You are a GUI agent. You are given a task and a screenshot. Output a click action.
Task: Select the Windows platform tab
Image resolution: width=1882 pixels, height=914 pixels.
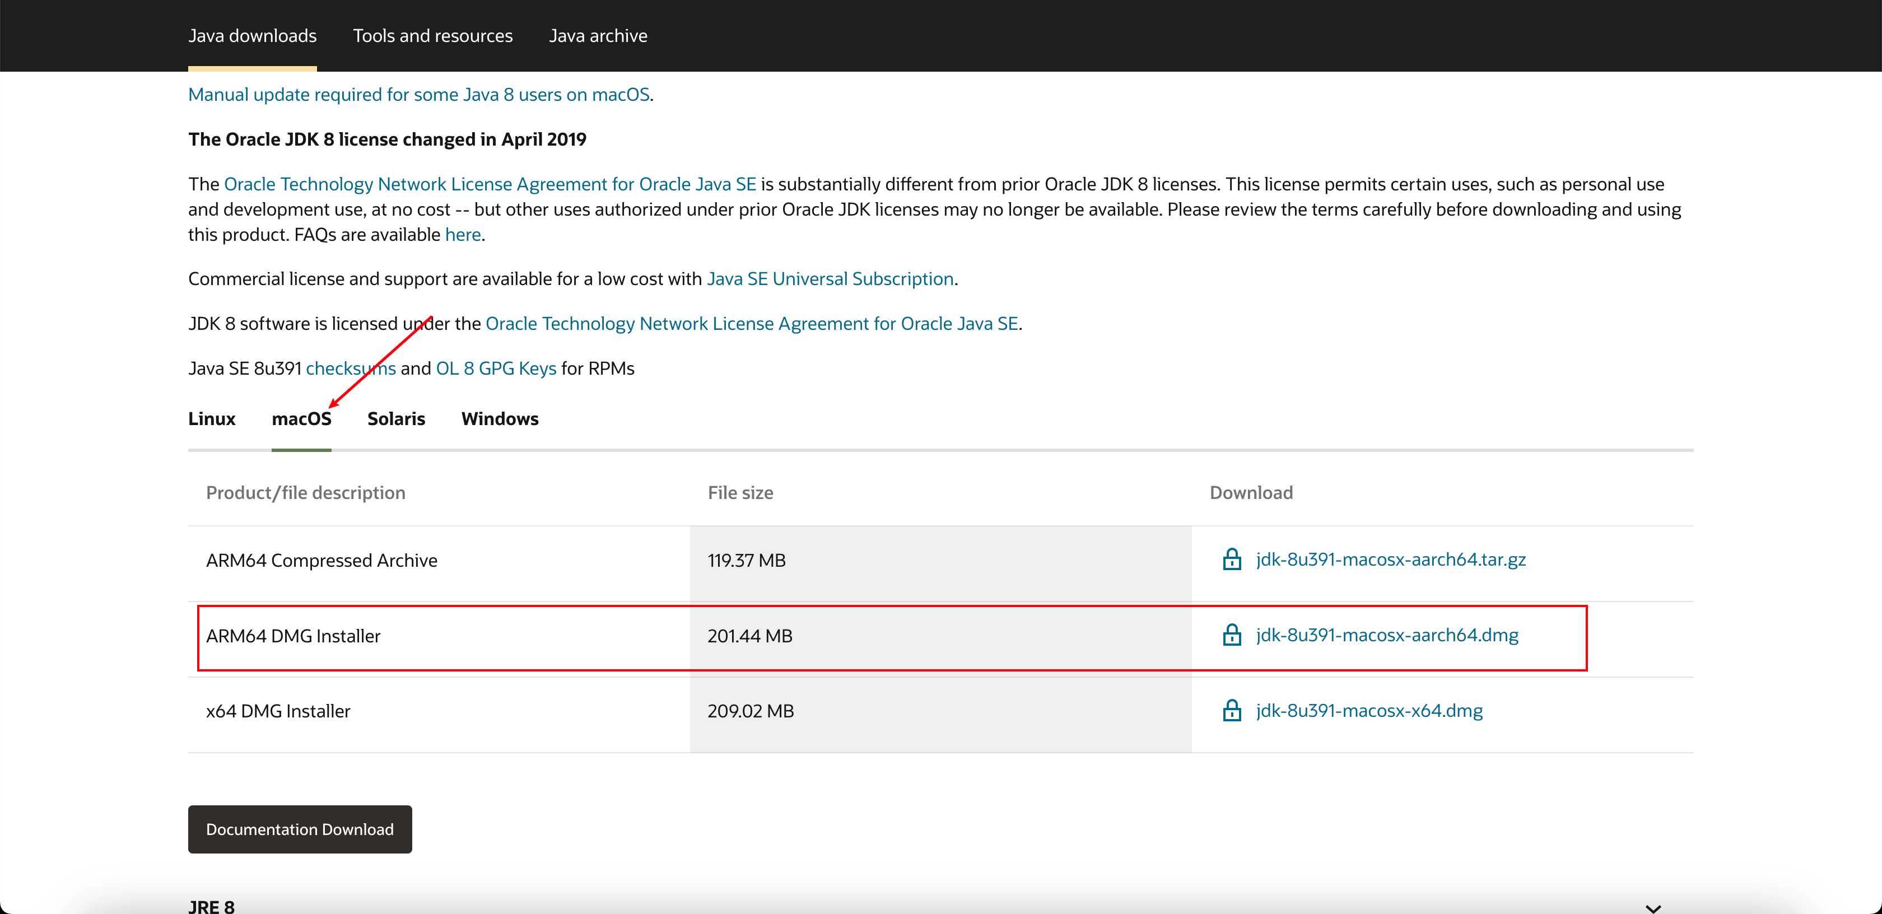point(500,419)
